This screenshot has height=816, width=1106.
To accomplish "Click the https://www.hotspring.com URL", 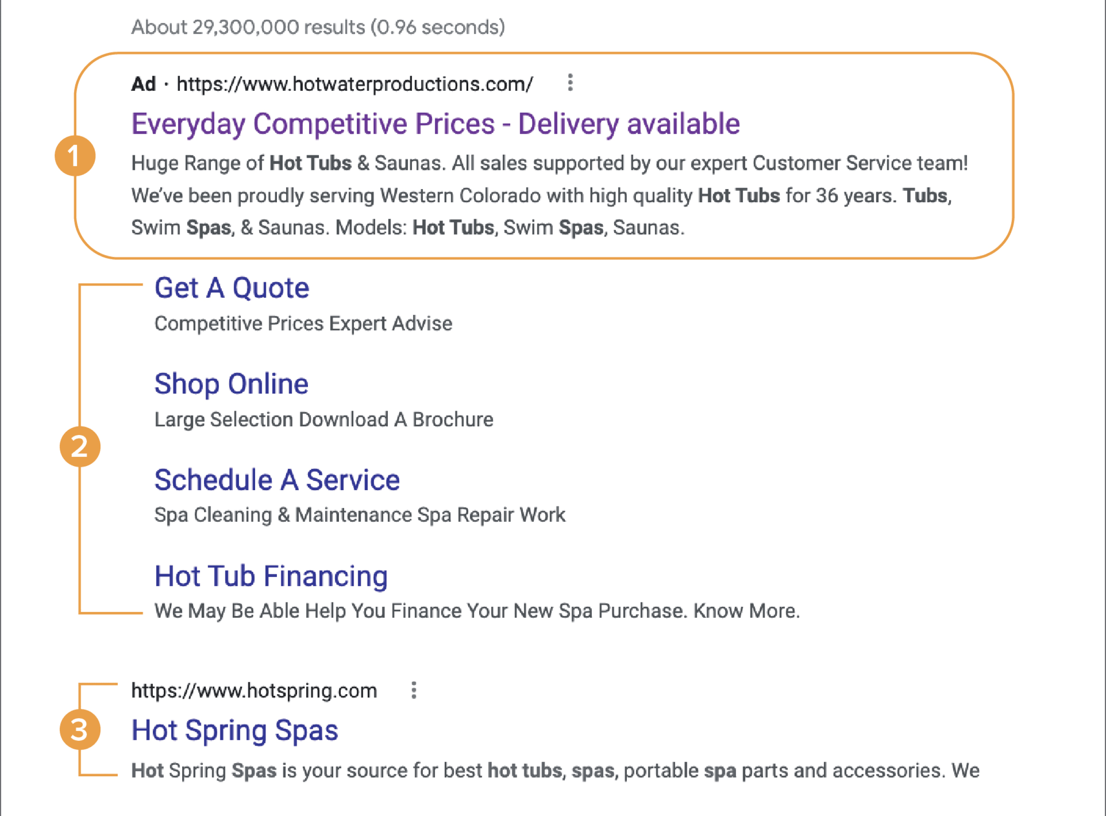I will (x=254, y=691).
